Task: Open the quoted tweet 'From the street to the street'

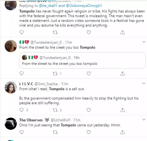Action: (x=82, y=60)
